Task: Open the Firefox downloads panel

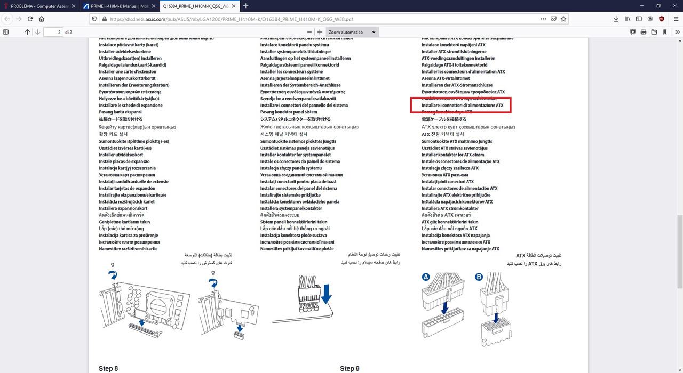Action: click(x=616, y=19)
